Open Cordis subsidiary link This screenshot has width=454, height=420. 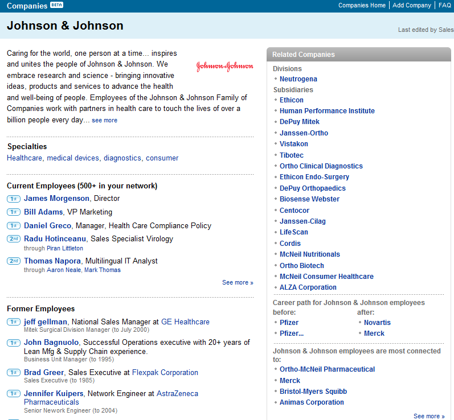290,244
